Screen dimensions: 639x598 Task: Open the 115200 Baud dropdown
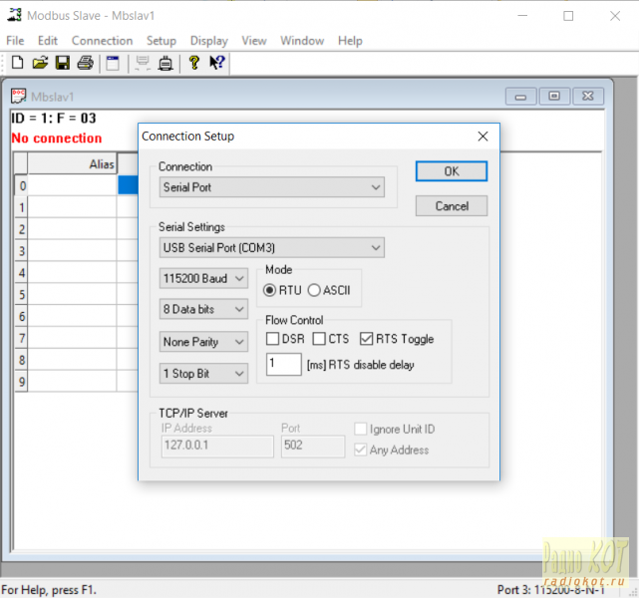[x=203, y=279]
